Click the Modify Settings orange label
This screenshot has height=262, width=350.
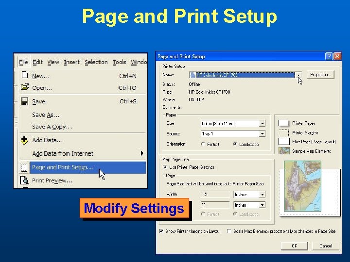tap(134, 208)
